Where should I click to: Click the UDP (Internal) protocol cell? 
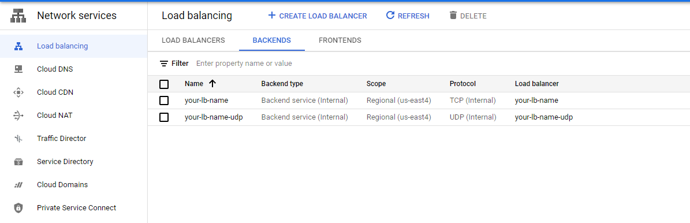click(473, 117)
